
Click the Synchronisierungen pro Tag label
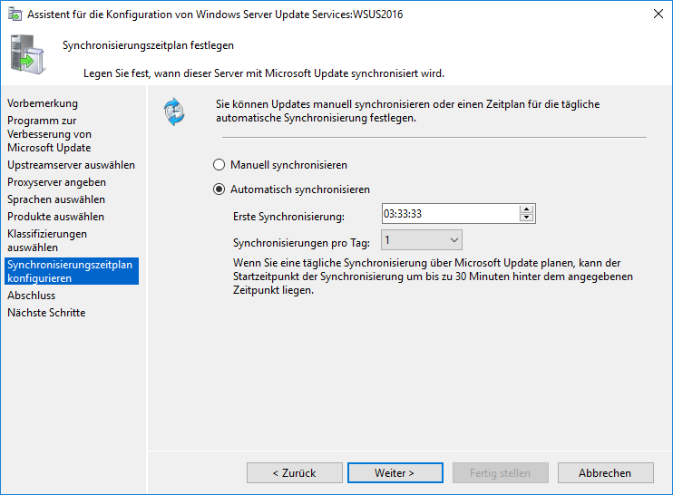[301, 243]
